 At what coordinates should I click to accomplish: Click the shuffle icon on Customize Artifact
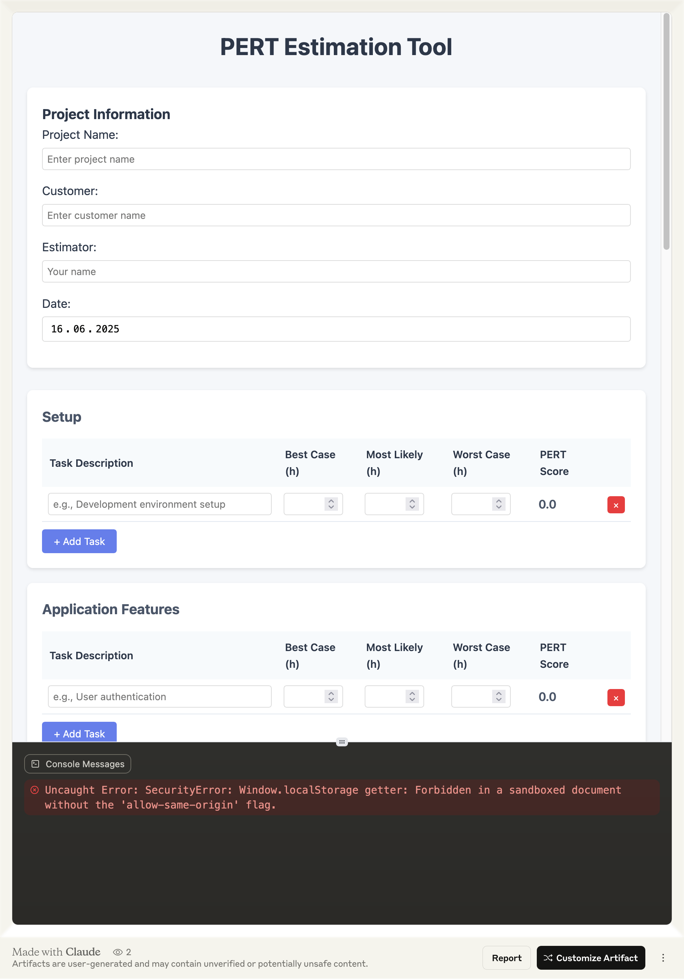click(548, 958)
